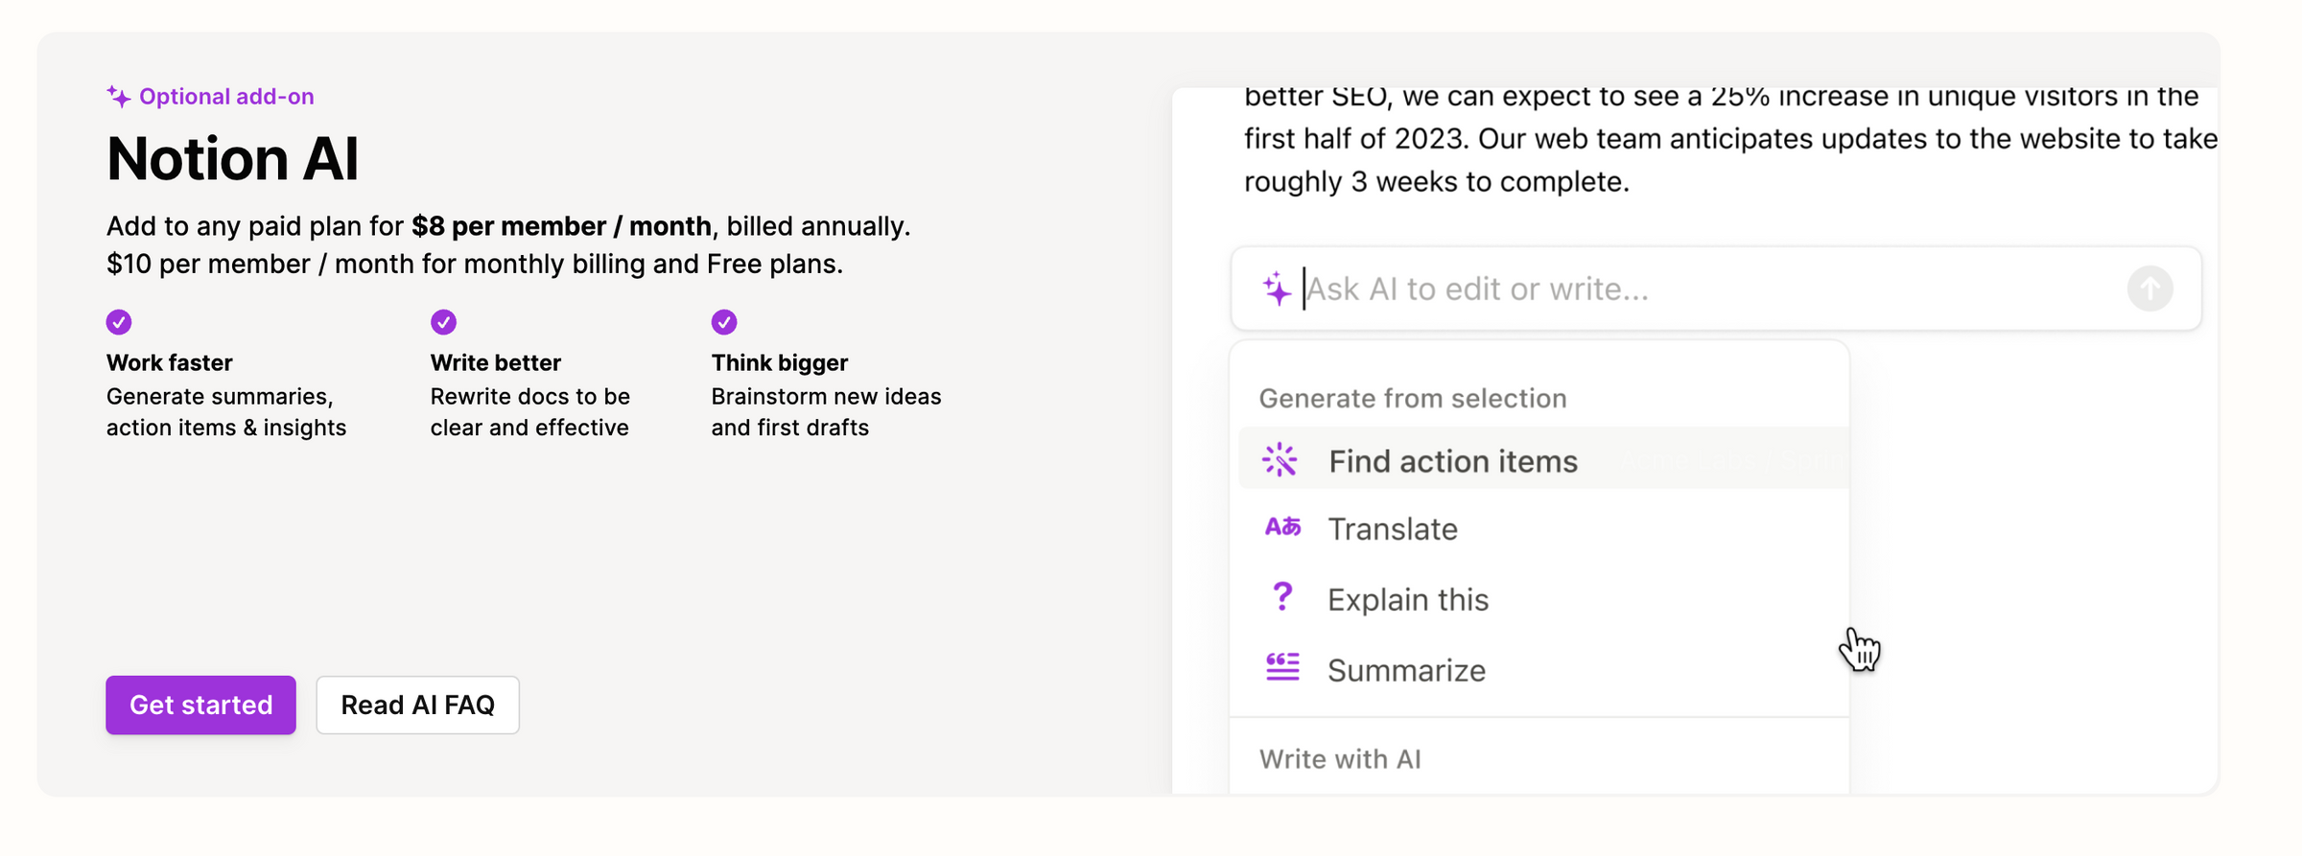
Task: Click the sparkle icon beside Optional add-on
Action: (117, 96)
